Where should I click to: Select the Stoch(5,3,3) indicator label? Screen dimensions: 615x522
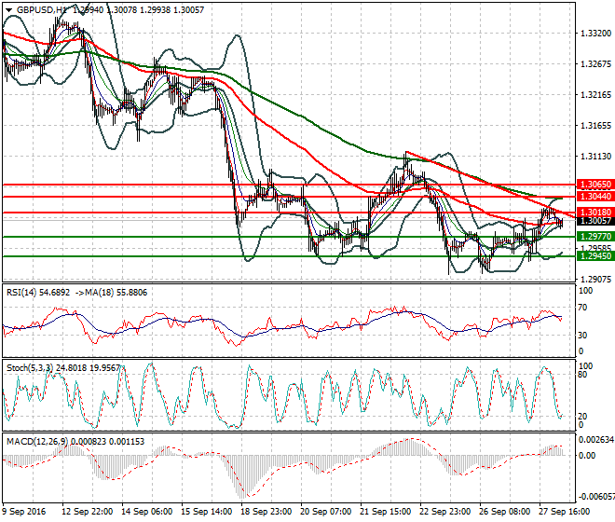30,368
